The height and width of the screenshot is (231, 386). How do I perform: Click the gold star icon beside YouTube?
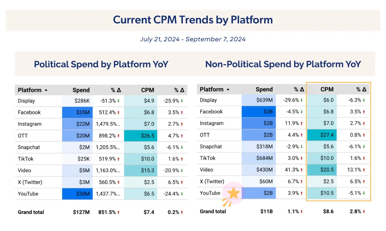pos(234,193)
